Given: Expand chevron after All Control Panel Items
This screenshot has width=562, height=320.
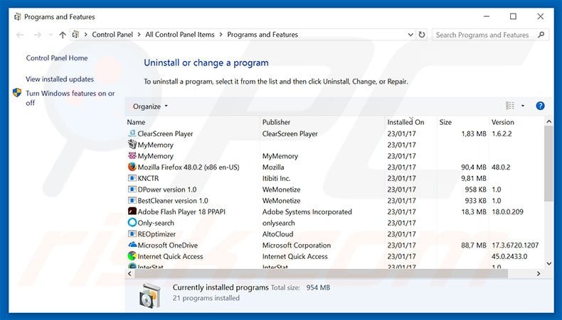Looking at the screenshot, I should (x=221, y=35).
